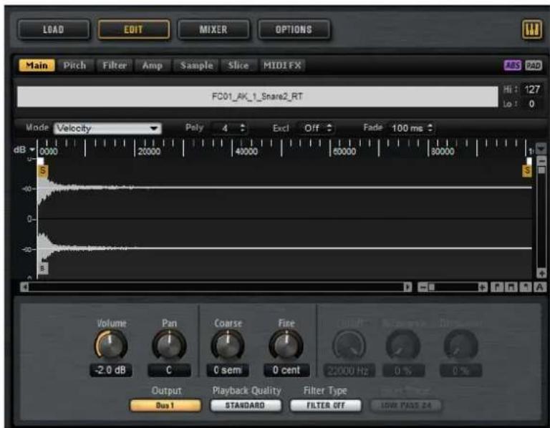
Task: Click the zoom to range icon
Action: click(511, 288)
